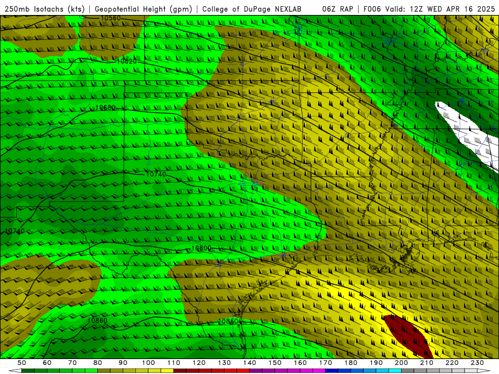
Task: Click the '170' color bar label
Action: [326, 363]
